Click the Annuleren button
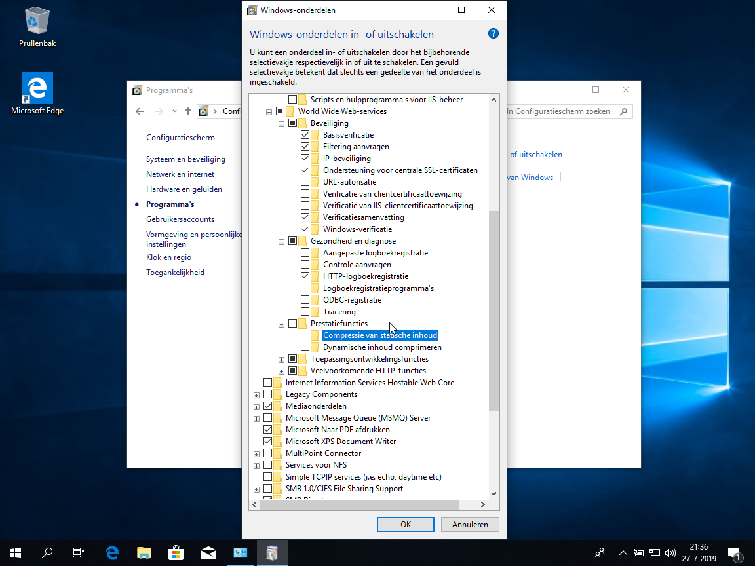 [470, 524]
